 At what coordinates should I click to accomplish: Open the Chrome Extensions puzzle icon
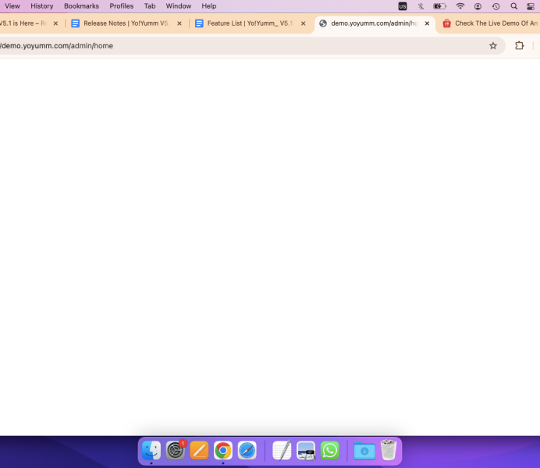coord(520,46)
